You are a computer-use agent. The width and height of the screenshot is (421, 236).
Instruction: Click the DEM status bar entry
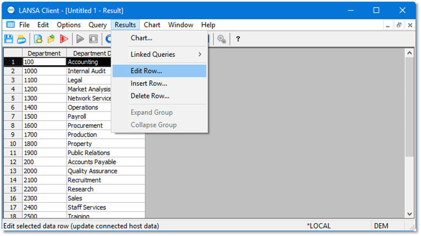[381, 226]
